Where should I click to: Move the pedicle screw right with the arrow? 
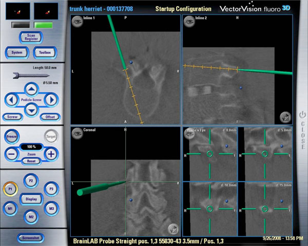click(x=51, y=100)
